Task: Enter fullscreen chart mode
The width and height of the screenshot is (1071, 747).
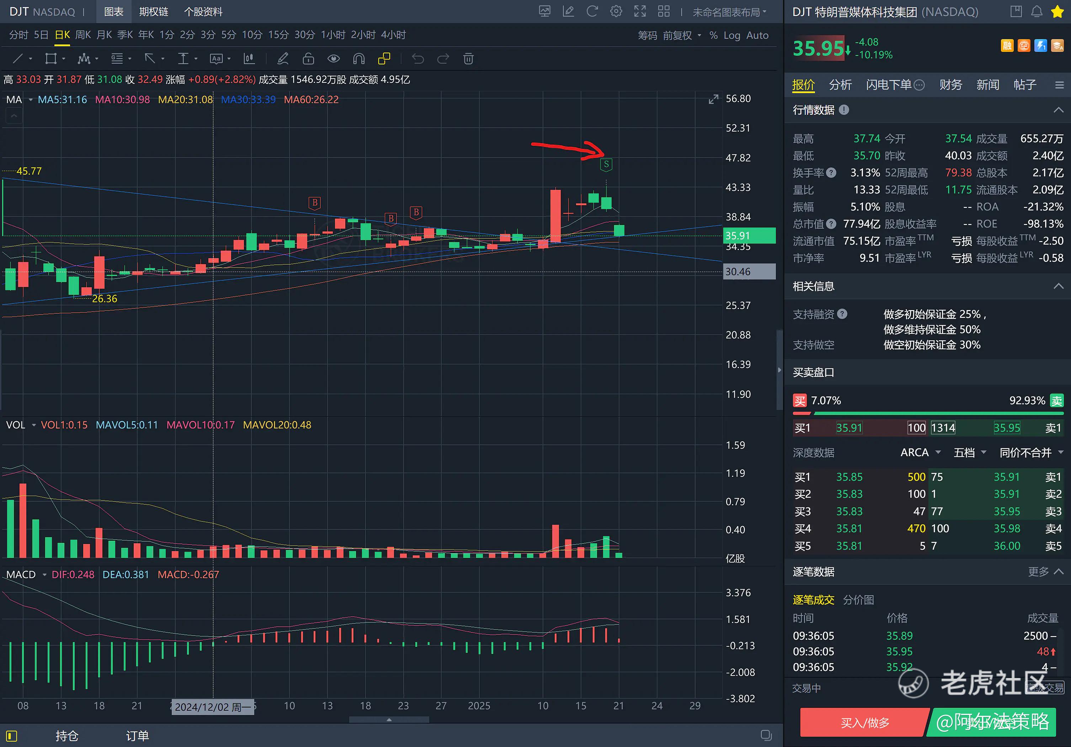Action: (640, 11)
